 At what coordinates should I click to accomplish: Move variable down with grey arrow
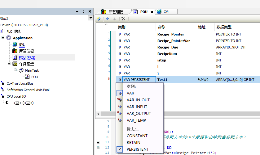tap(114, 19)
